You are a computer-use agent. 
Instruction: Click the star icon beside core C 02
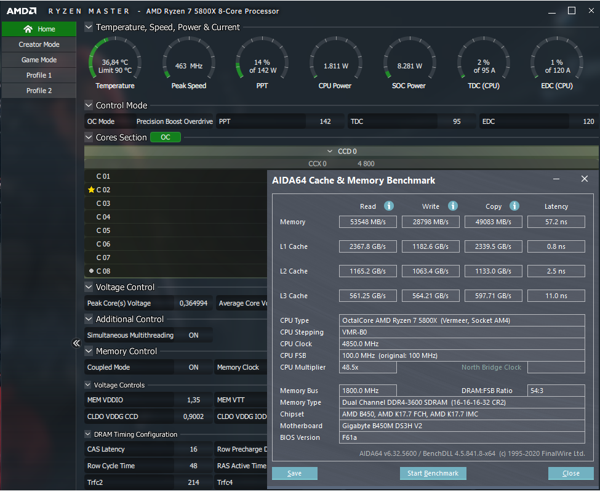point(91,190)
